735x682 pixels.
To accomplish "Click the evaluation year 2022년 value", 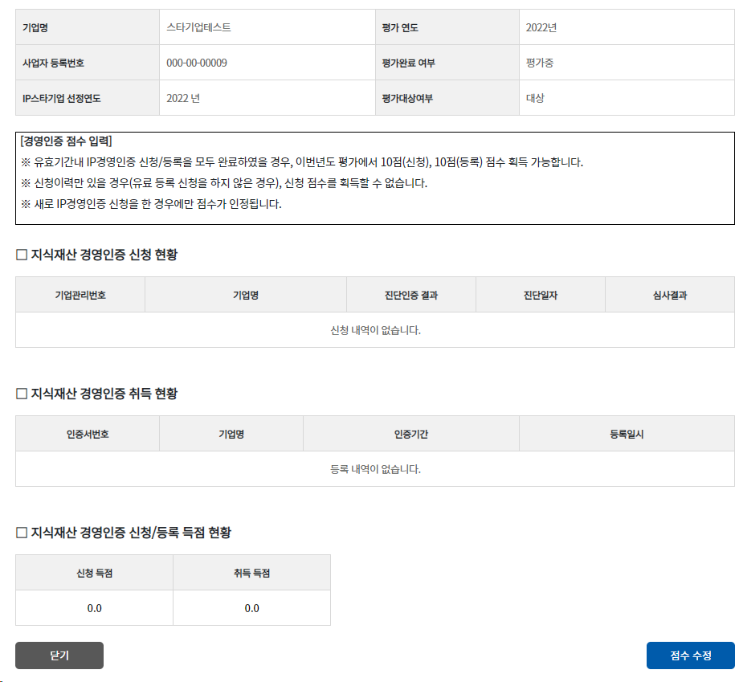I will point(541,27).
